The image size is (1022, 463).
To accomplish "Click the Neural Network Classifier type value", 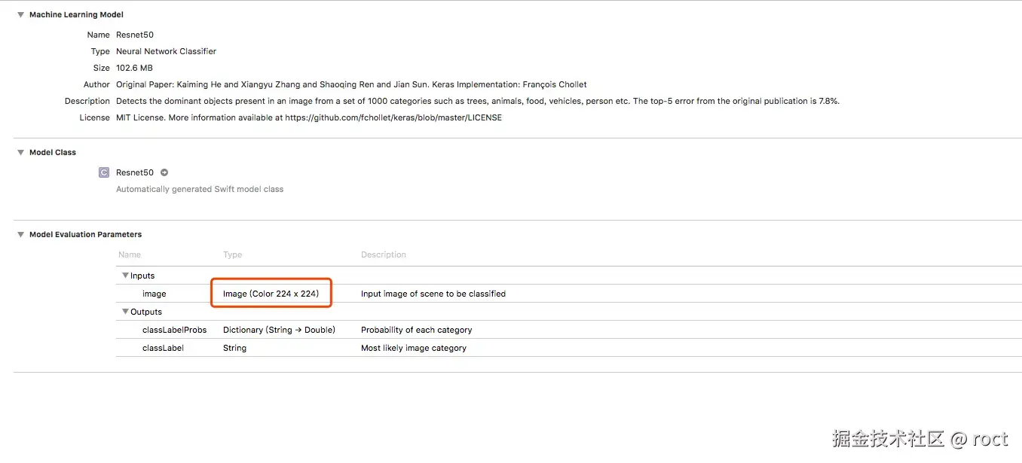I will pyautogui.click(x=166, y=51).
